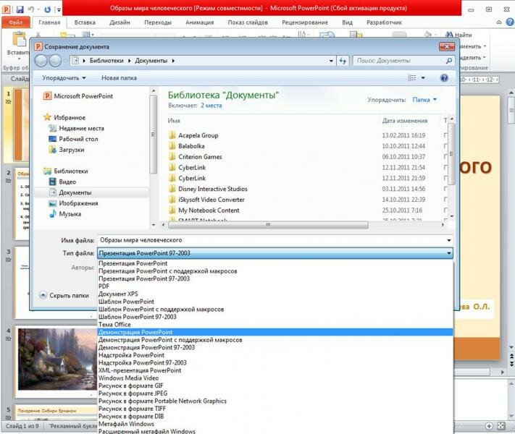The height and width of the screenshot is (434, 515).
Task: Select slide 4 thumbnail in slide panel
Action: click(x=57, y=359)
